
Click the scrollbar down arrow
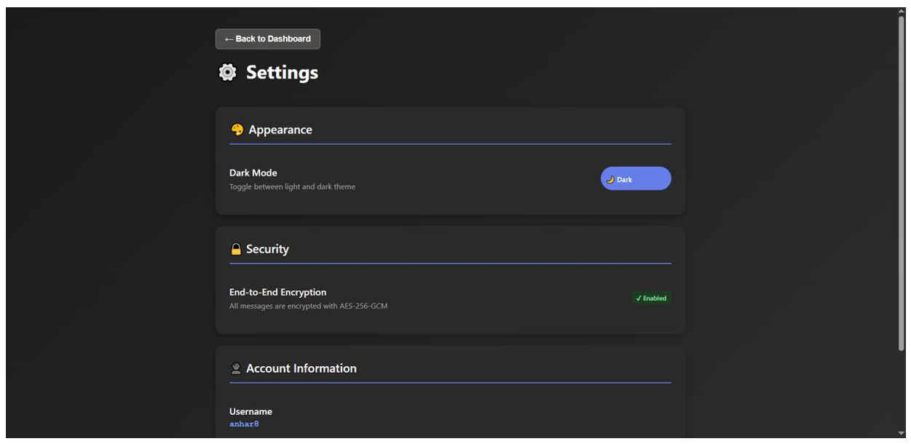coord(902,434)
